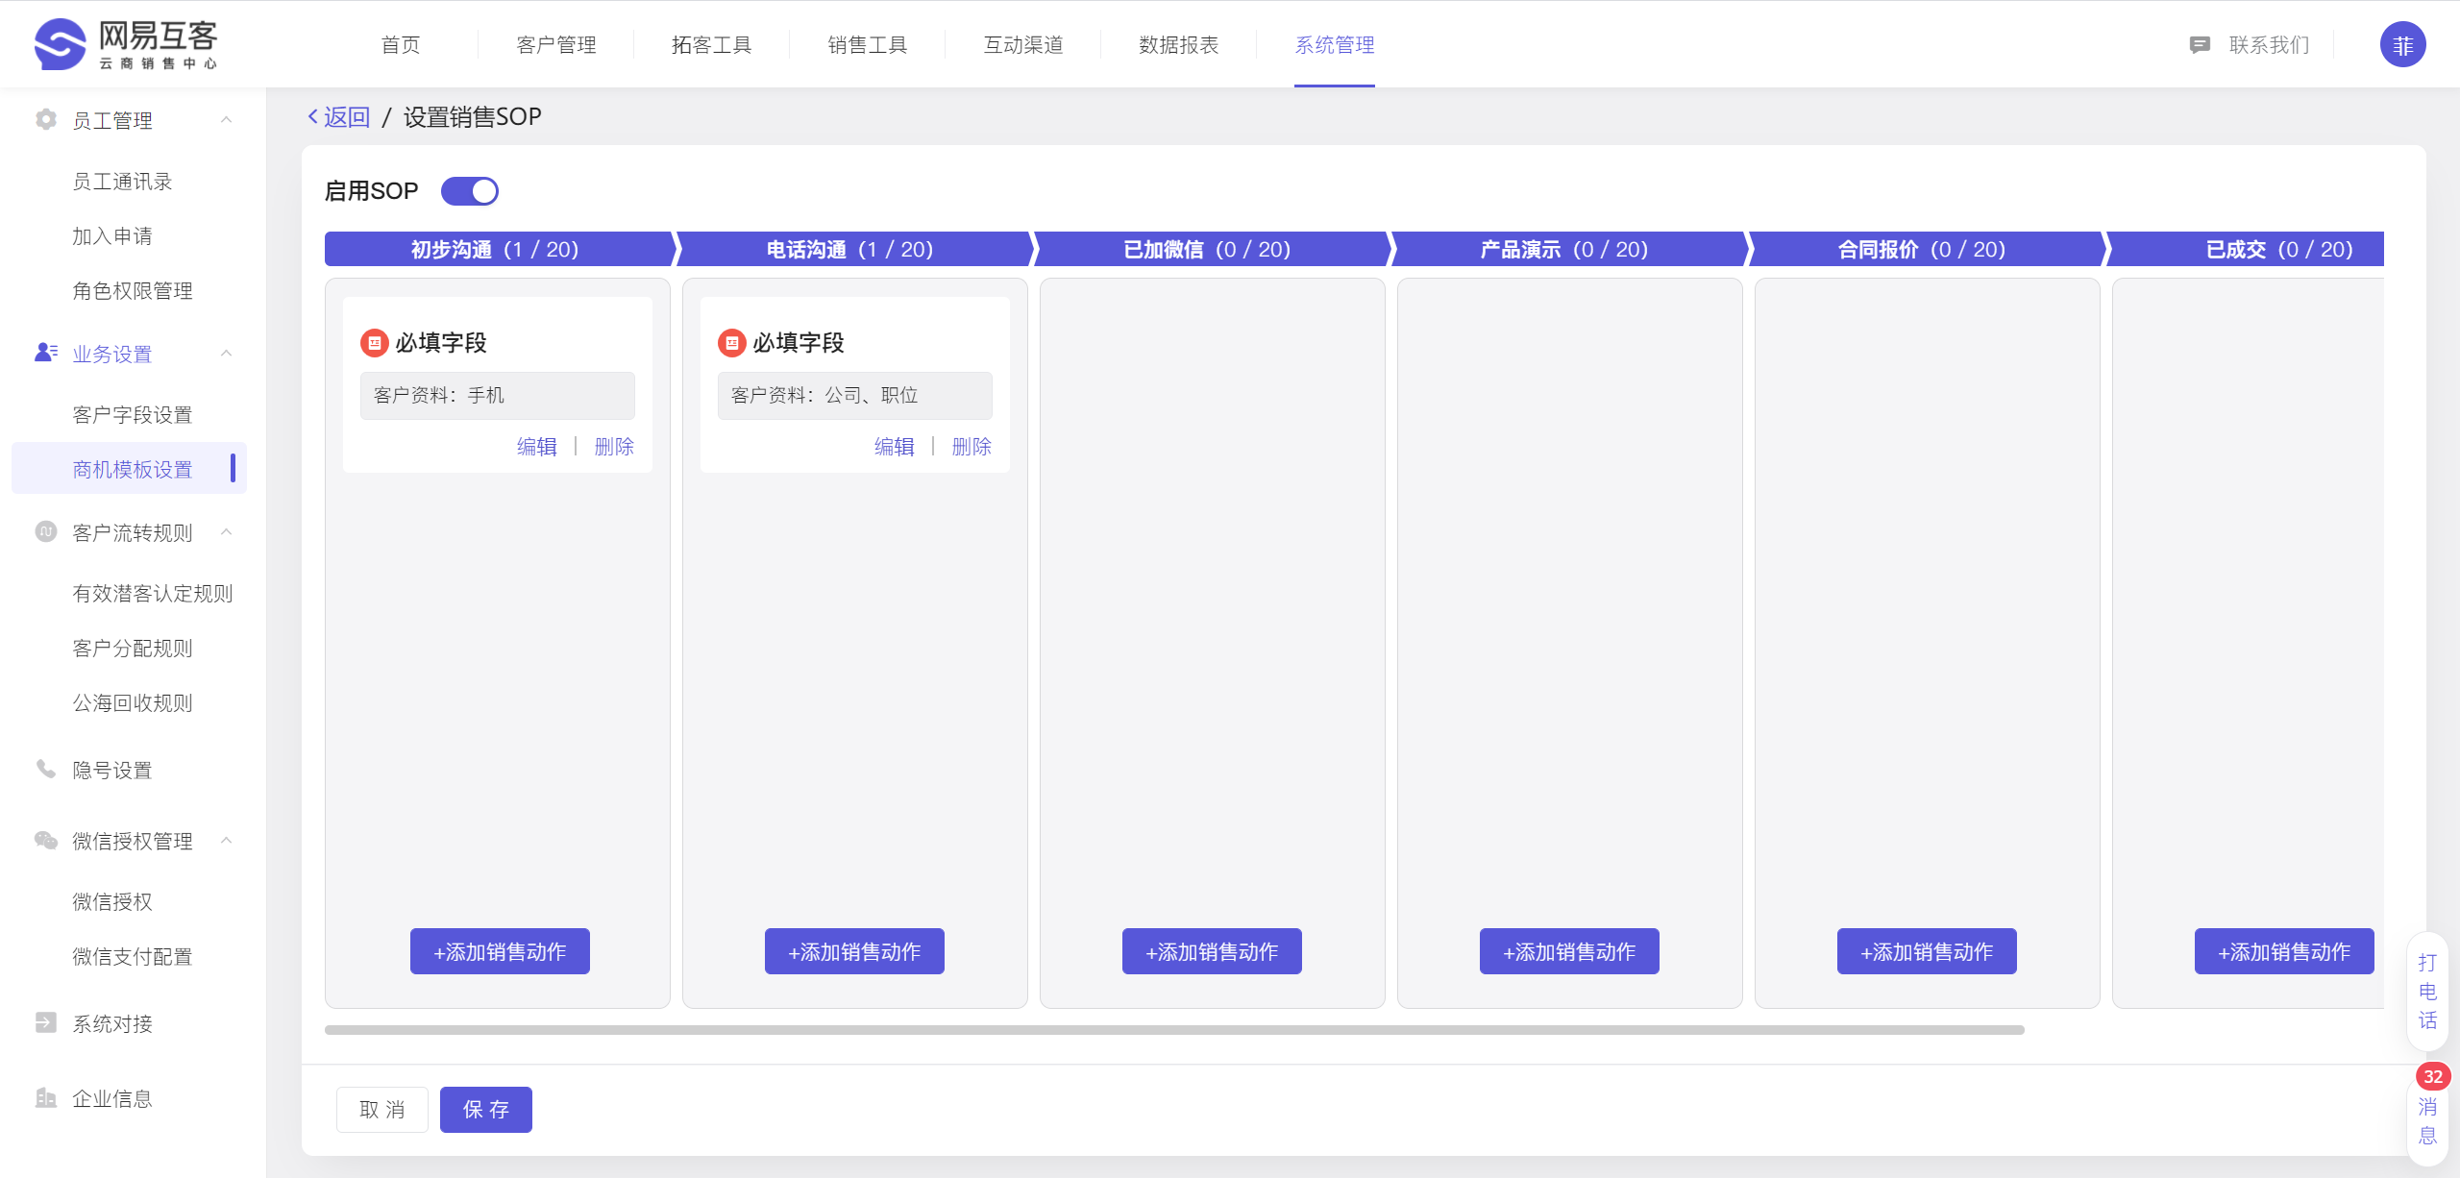Collapse the 微信授权管理 section
The image size is (2460, 1178).
click(x=226, y=841)
